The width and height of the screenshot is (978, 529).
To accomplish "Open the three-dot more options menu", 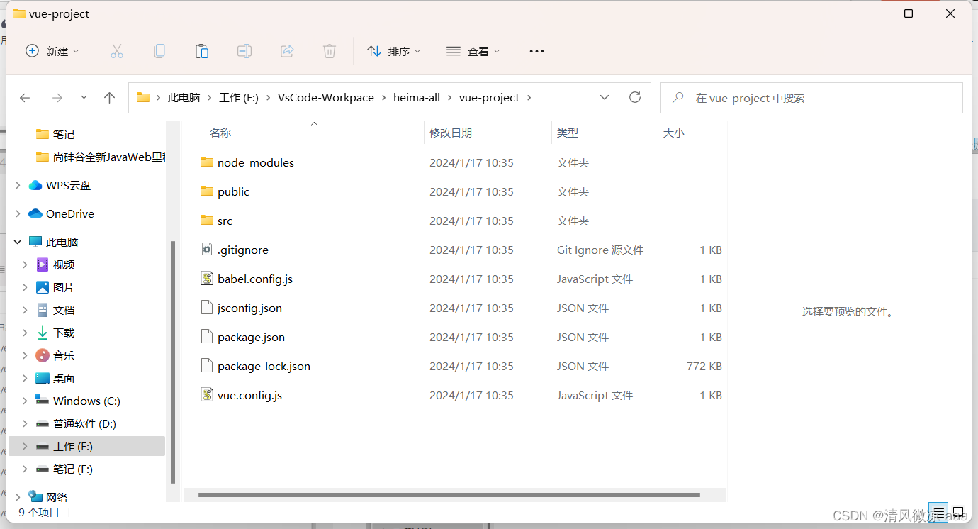I will [x=536, y=51].
